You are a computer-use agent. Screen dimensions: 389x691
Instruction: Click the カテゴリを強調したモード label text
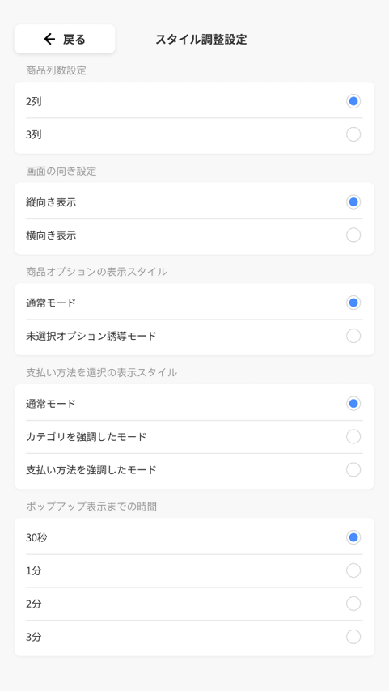click(87, 437)
